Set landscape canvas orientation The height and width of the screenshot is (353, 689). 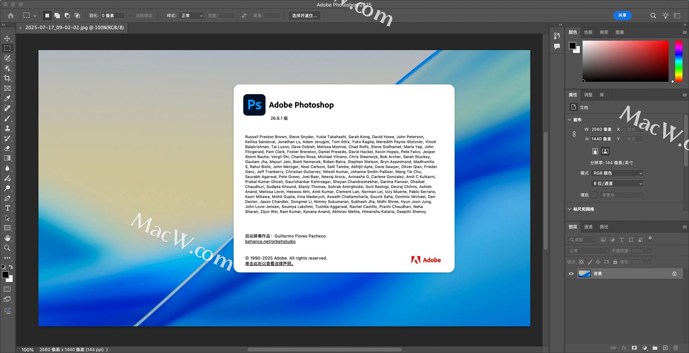pos(605,151)
